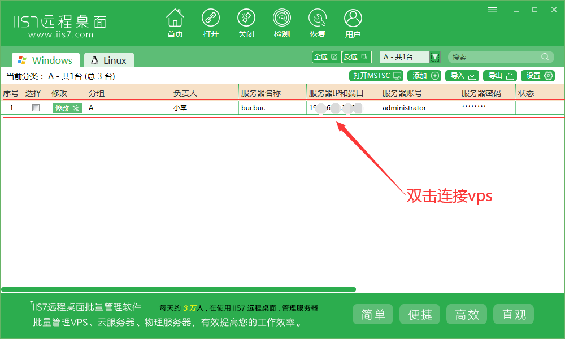Click the horizontal scrollbar under the table
Viewport: 565px width, 339px height.
click(x=179, y=289)
